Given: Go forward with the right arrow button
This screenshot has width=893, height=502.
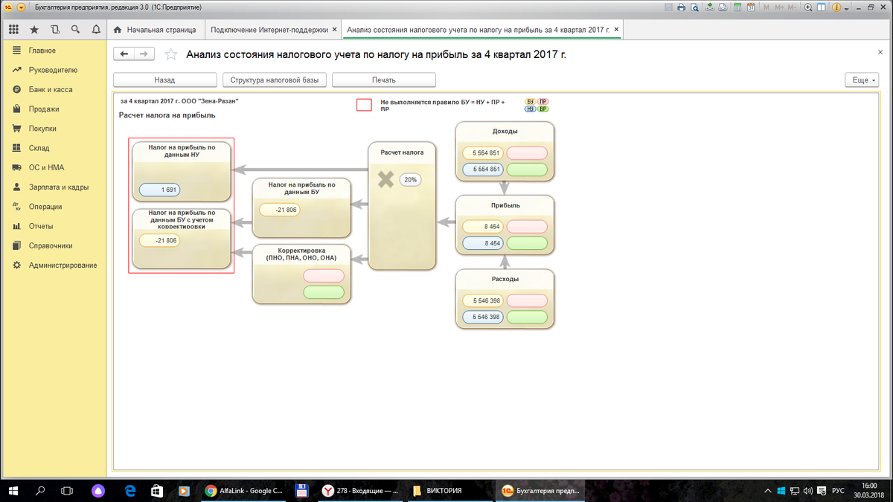Looking at the screenshot, I should pyautogui.click(x=144, y=54).
